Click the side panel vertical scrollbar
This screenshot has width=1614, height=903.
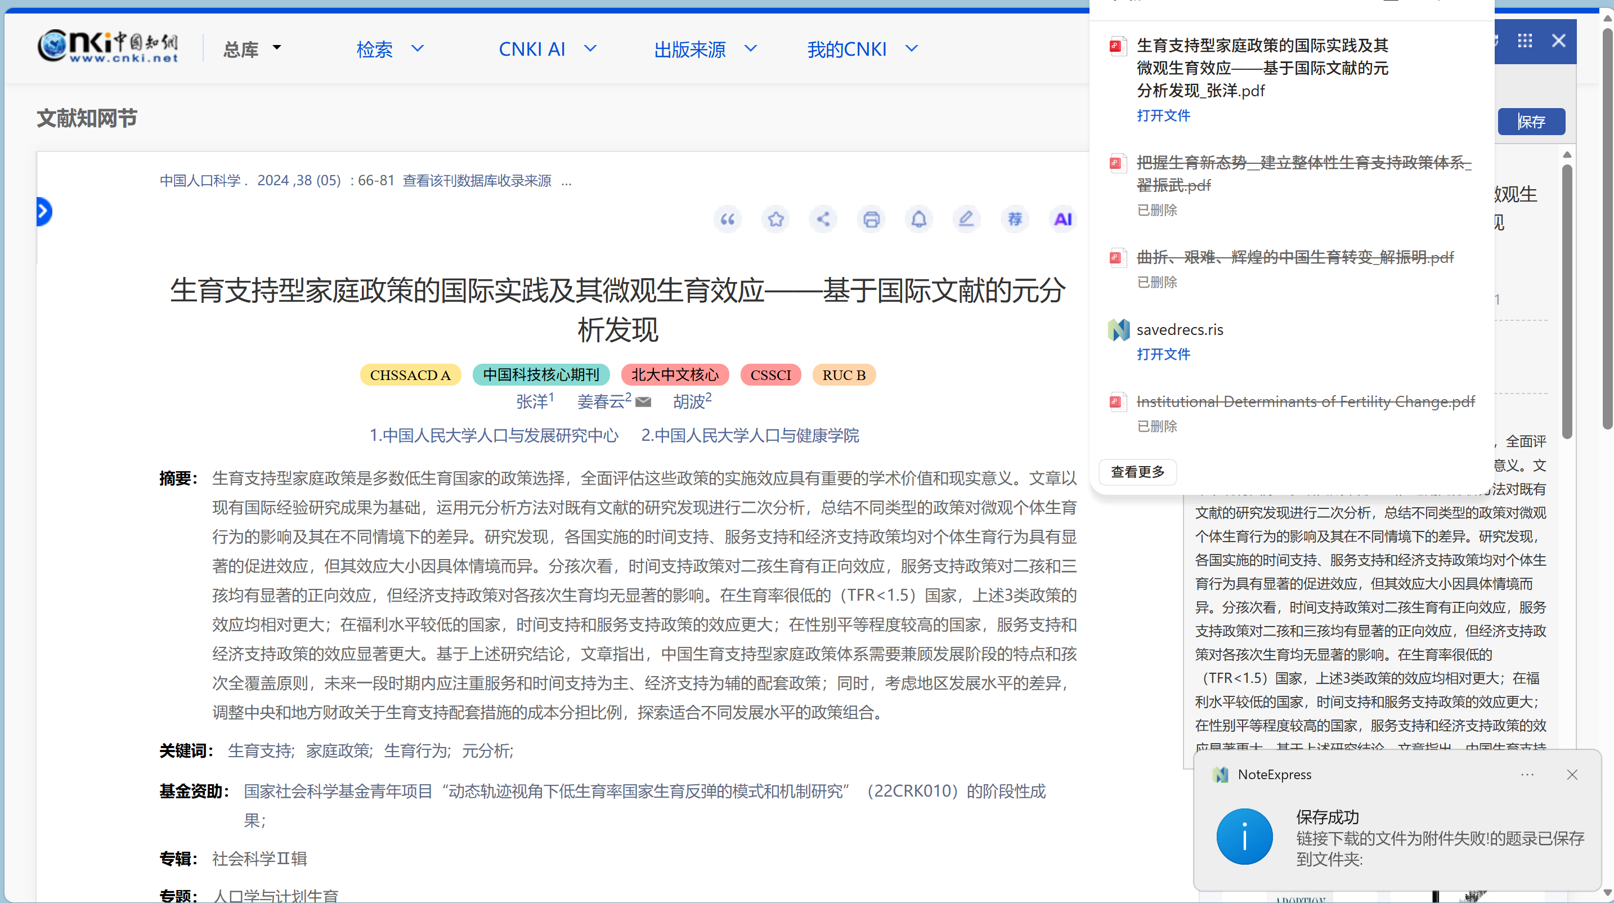point(1567,301)
